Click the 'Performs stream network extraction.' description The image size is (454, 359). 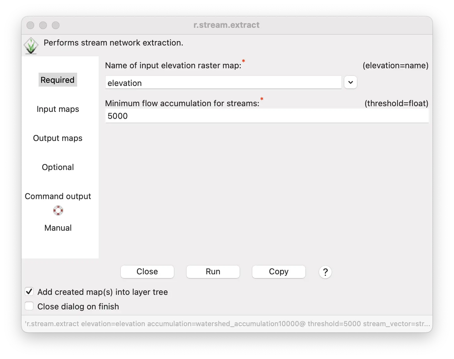(113, 43)
